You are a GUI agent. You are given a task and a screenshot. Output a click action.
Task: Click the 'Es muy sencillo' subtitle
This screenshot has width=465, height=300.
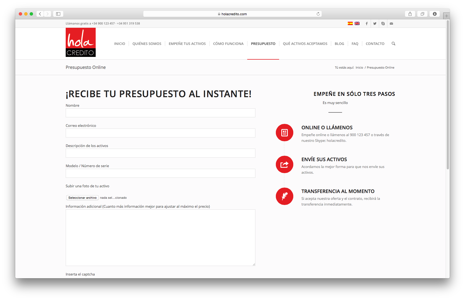click(335, 103)
